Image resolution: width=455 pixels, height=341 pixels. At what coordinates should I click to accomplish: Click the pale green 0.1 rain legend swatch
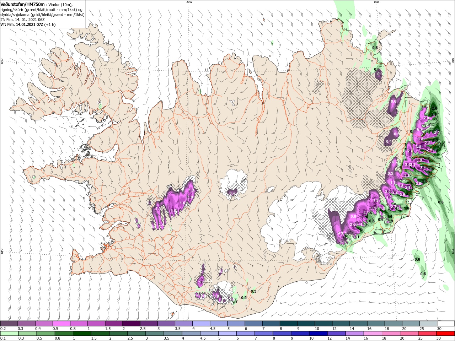point(9,334)
